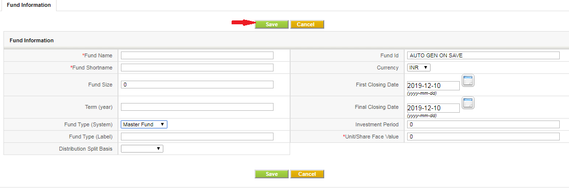
Task: Click the Term (year) input field
Action: (197, 107)
